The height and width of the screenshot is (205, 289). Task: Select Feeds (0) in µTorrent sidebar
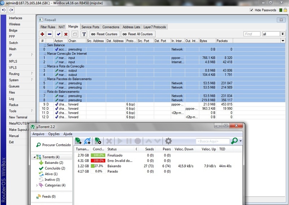49,197
